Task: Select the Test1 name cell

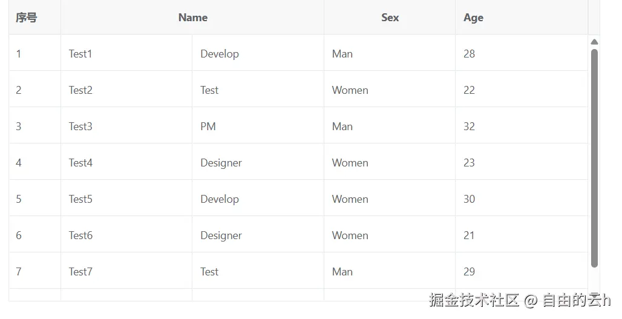Action: 80,54
